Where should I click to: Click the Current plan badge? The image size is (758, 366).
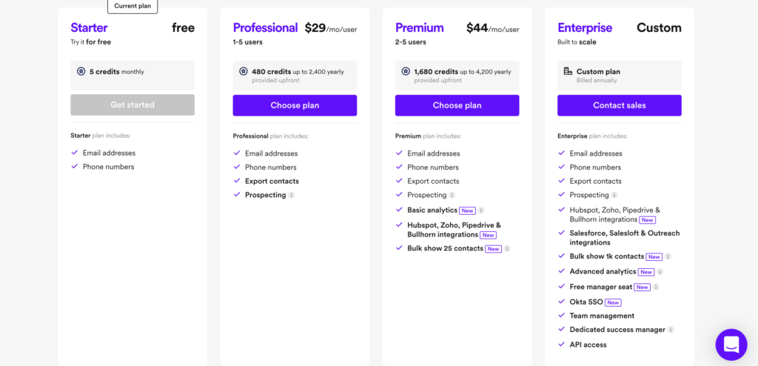[133, 6]
